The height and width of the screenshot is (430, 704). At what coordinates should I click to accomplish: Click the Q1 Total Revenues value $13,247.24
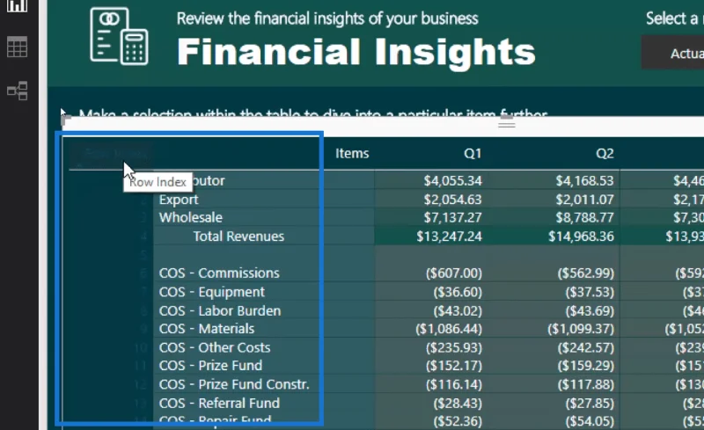449,236
